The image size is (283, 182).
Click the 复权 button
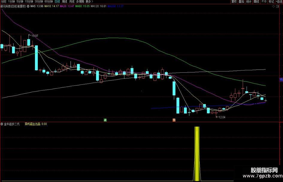(234, 1)
